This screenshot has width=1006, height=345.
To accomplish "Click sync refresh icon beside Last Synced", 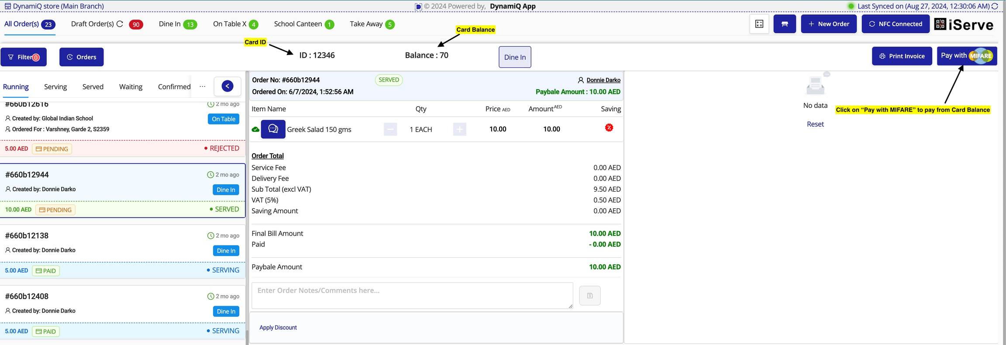I will tap(995, 6).
